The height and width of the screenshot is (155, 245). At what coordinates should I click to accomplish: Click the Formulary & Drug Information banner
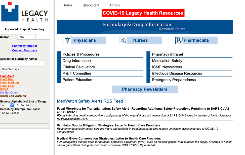145,27
